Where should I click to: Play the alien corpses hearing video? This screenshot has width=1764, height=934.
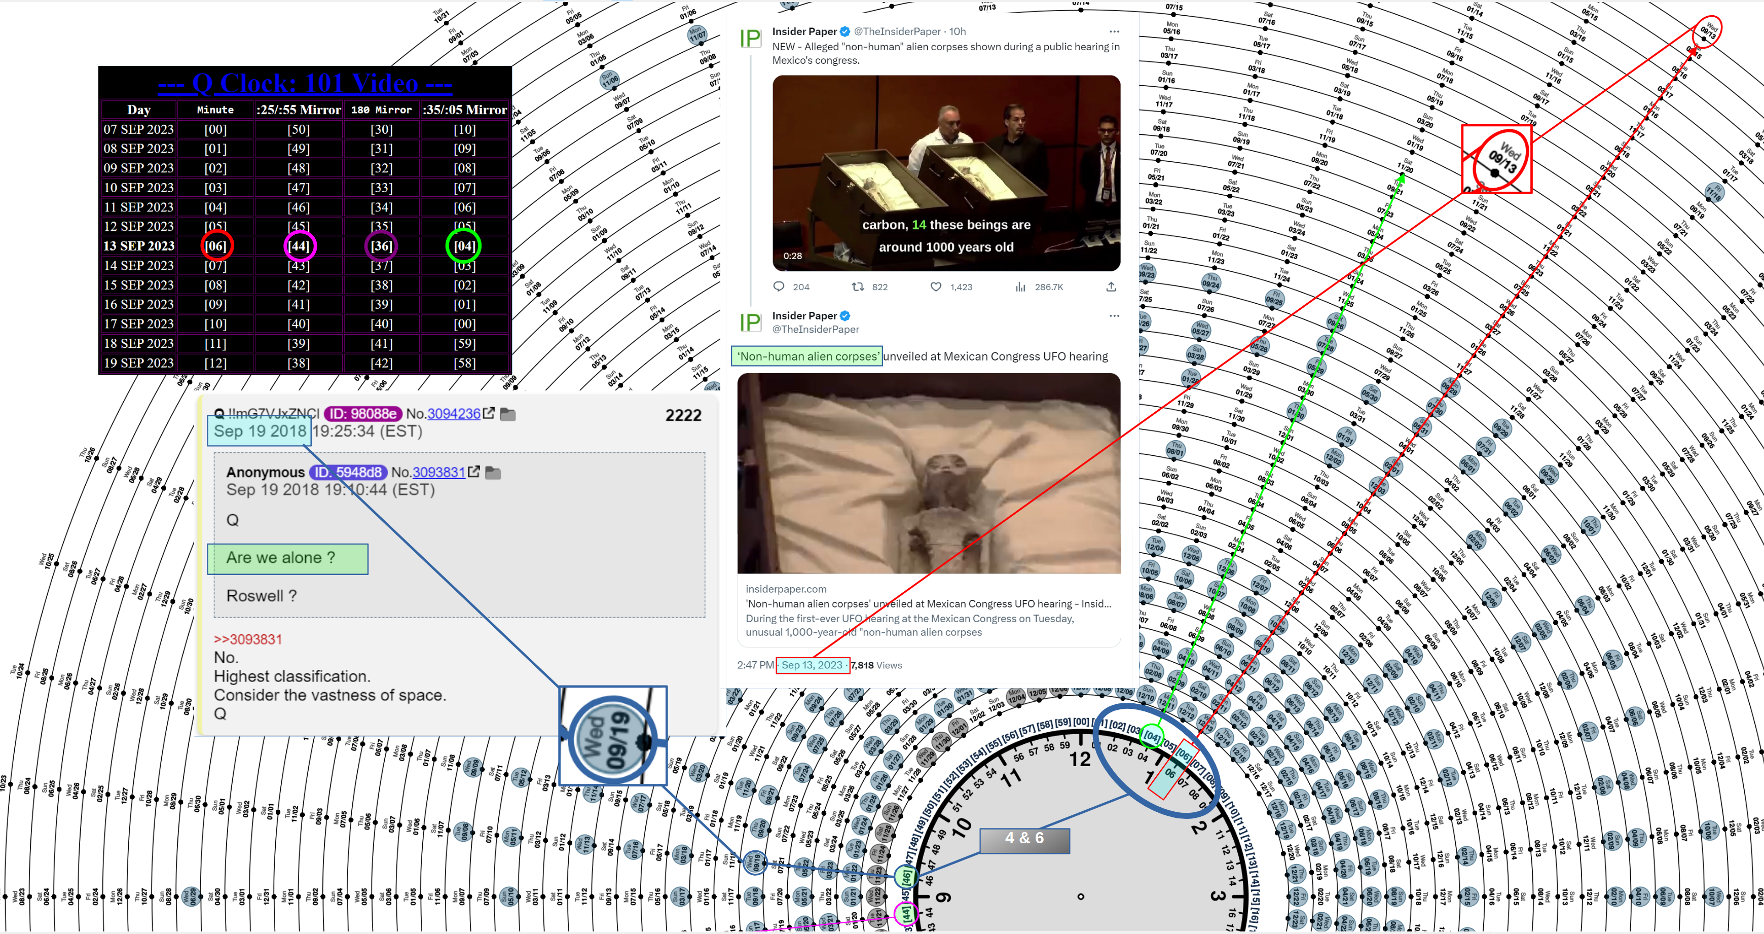[x=946, y=173]
